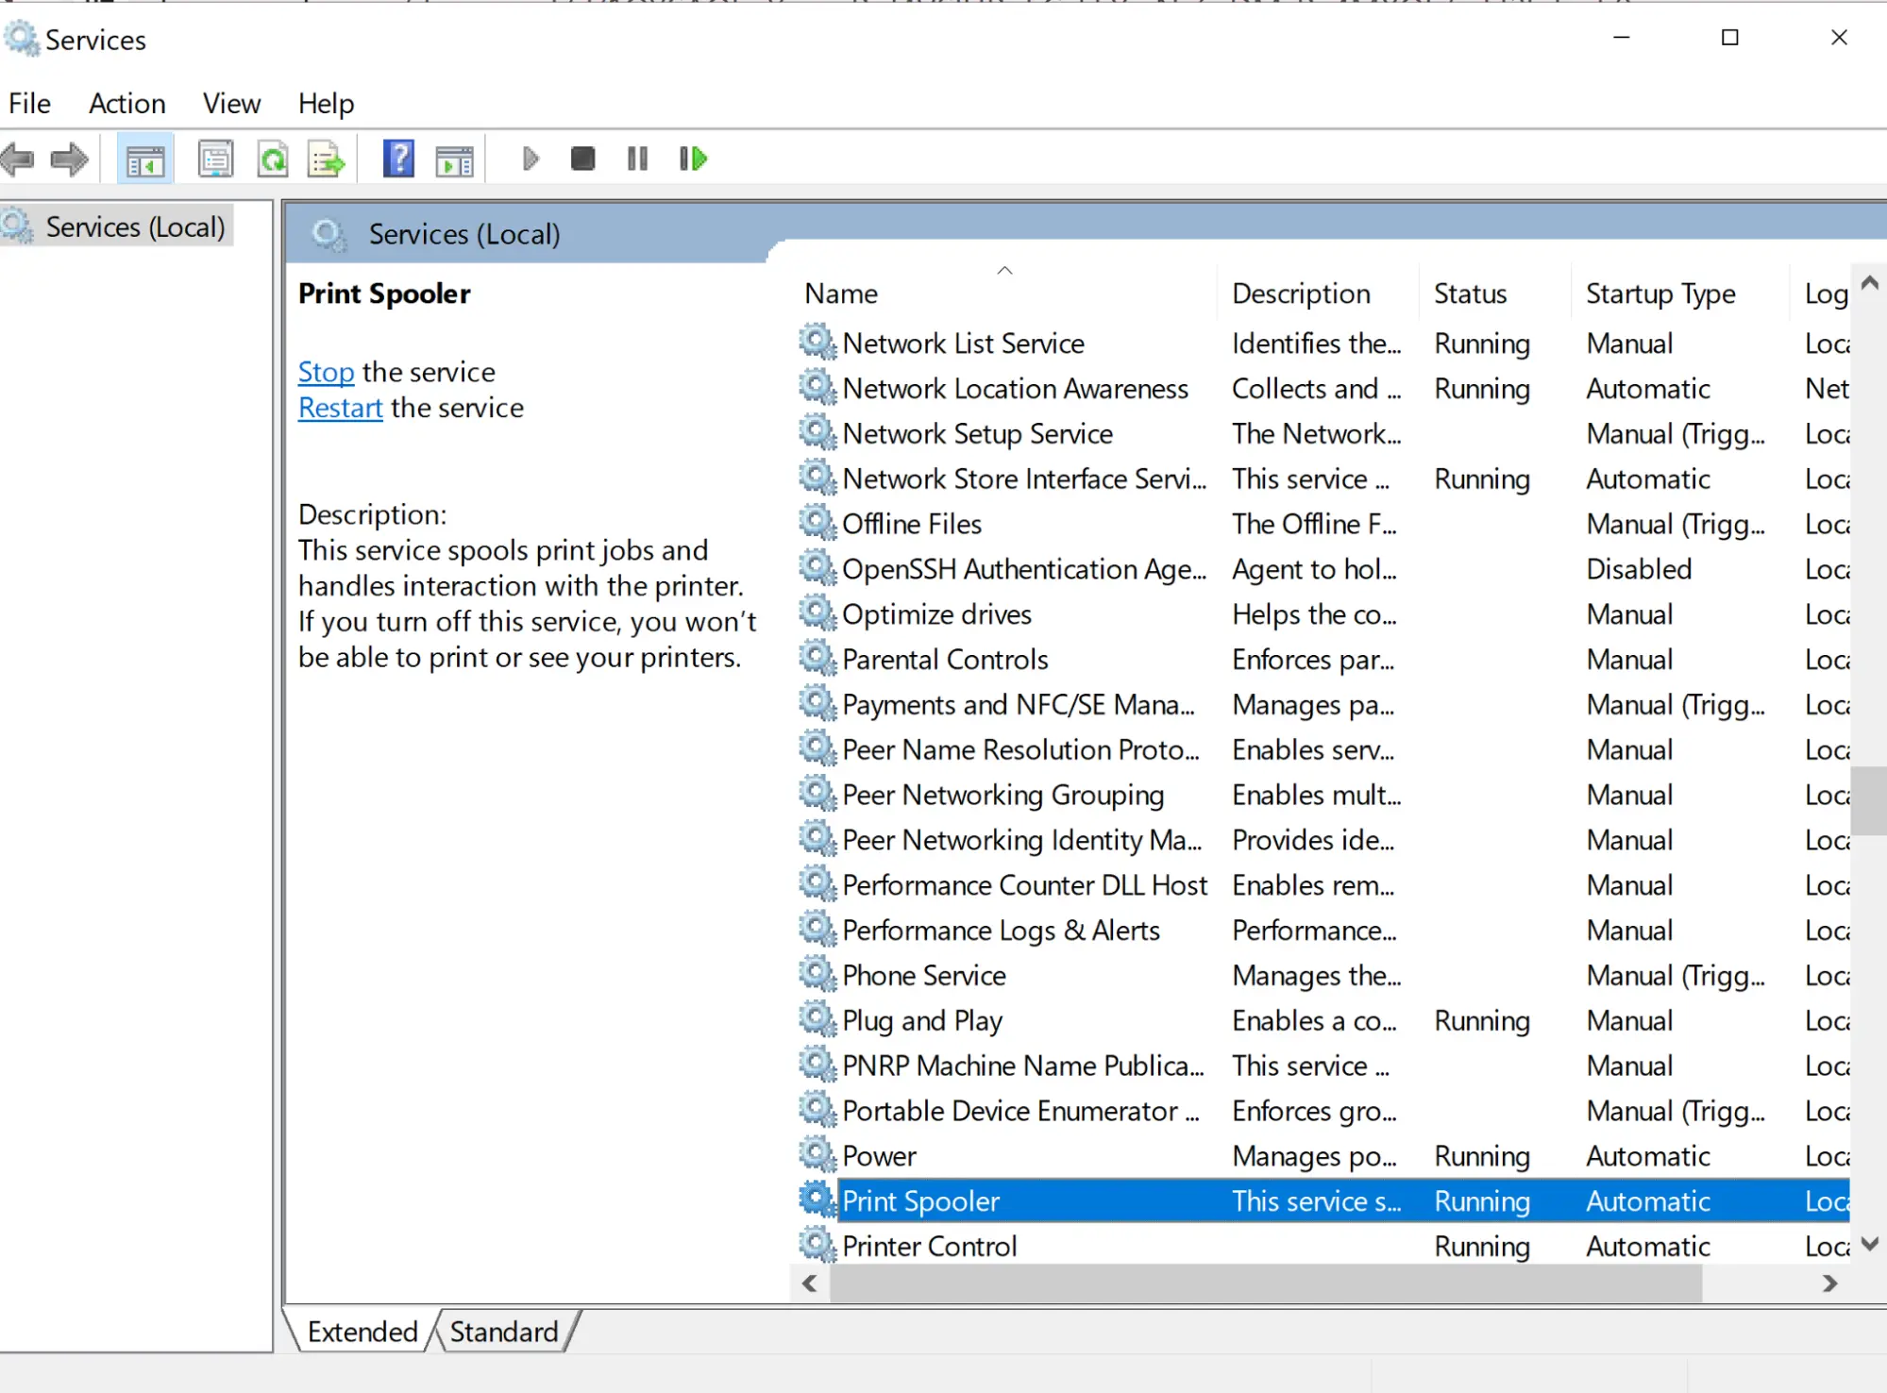Viewport: 1887px width, 1393px height.
Task: Select Network Store Interface Service row
Action: (1323, 478)
